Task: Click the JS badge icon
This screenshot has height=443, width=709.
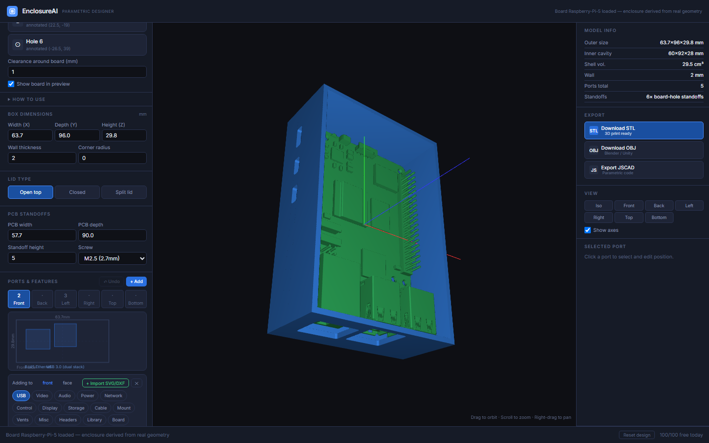Action: [x=594, y=170]
